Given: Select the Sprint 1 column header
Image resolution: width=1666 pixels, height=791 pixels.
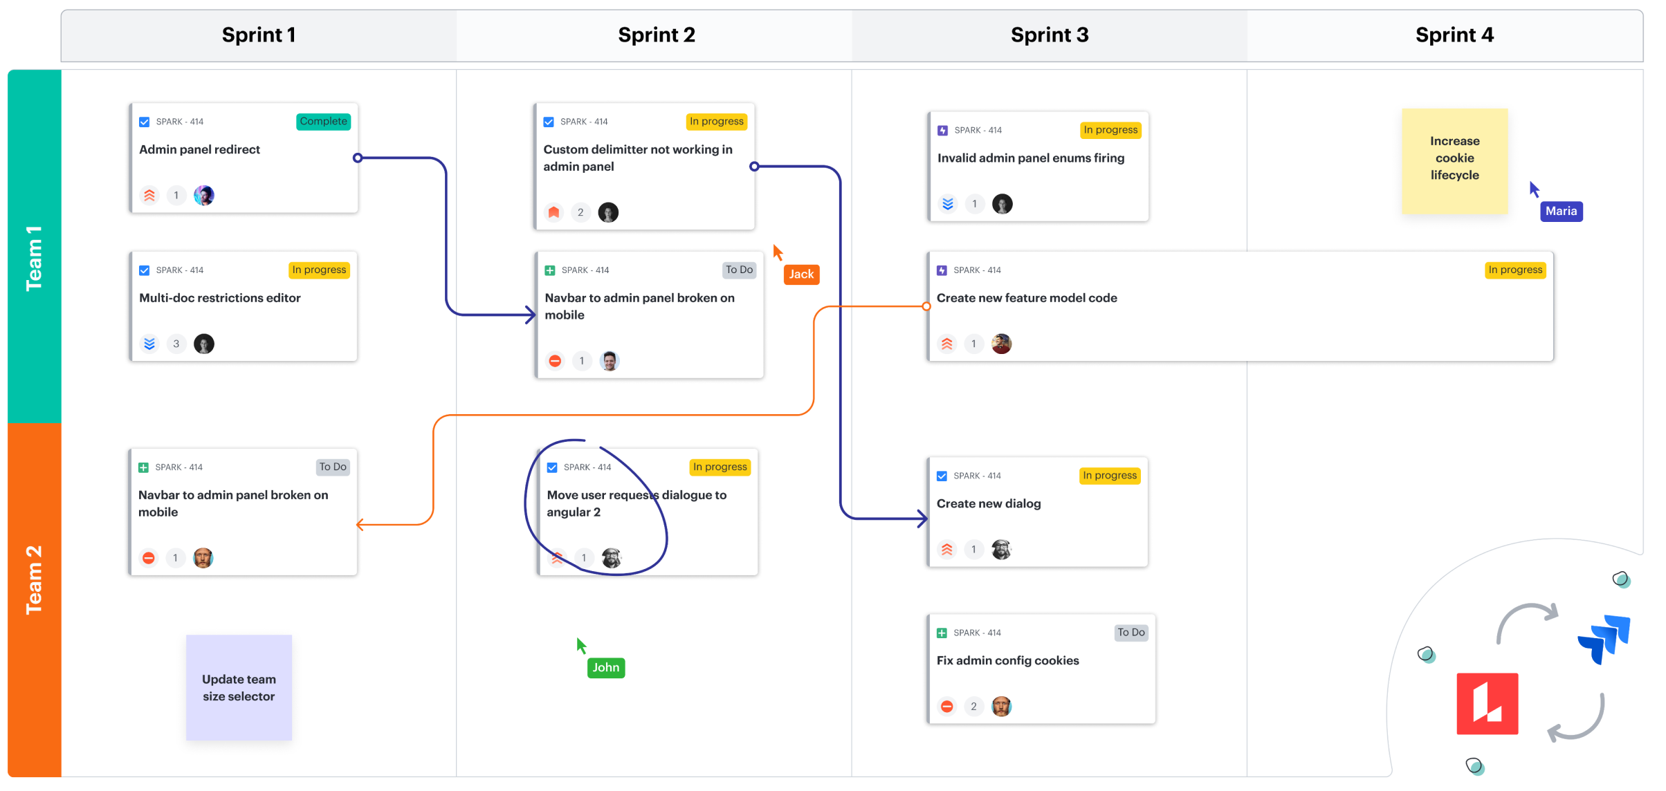Looking at the screenshot, I should click(259, 35).
